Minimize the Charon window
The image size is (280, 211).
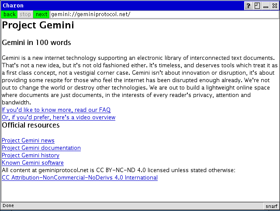pyautogui.click(x=266, y=6)
